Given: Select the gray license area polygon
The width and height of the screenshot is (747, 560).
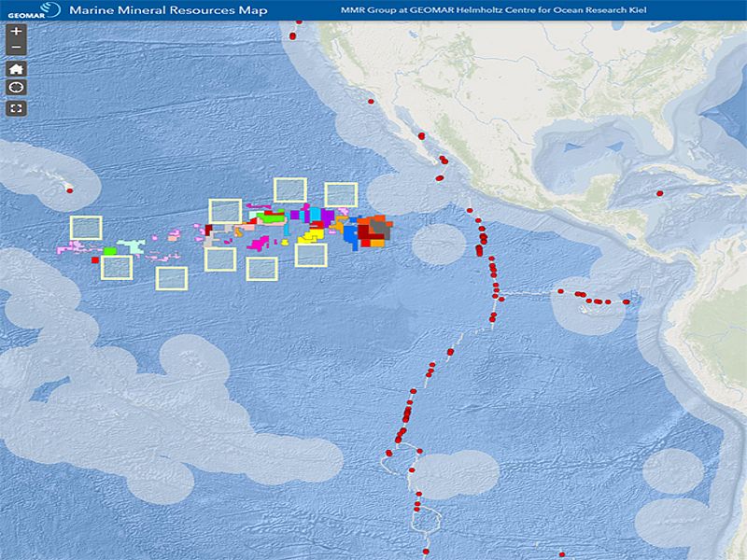Looking at the screenshot, I should pyautogui.click(x=379, y=228).
